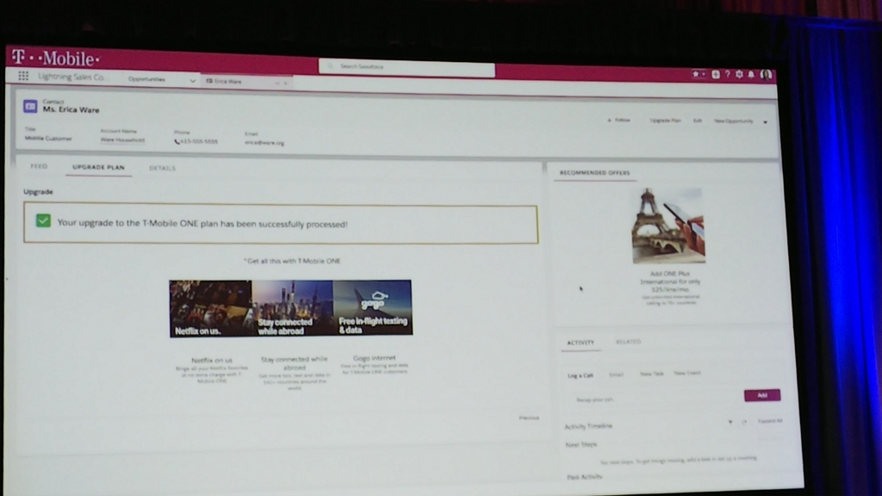The width and height of the screenshot is (882, 496).
Task: Click the Ms. Erica Ware contact name
Action: [x=71, y=109]
